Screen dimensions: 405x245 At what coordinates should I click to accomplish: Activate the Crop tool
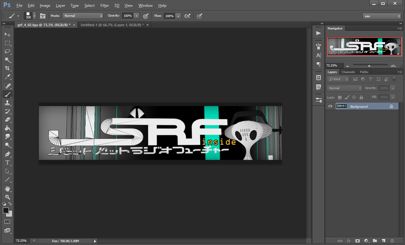tap(7, 69)
